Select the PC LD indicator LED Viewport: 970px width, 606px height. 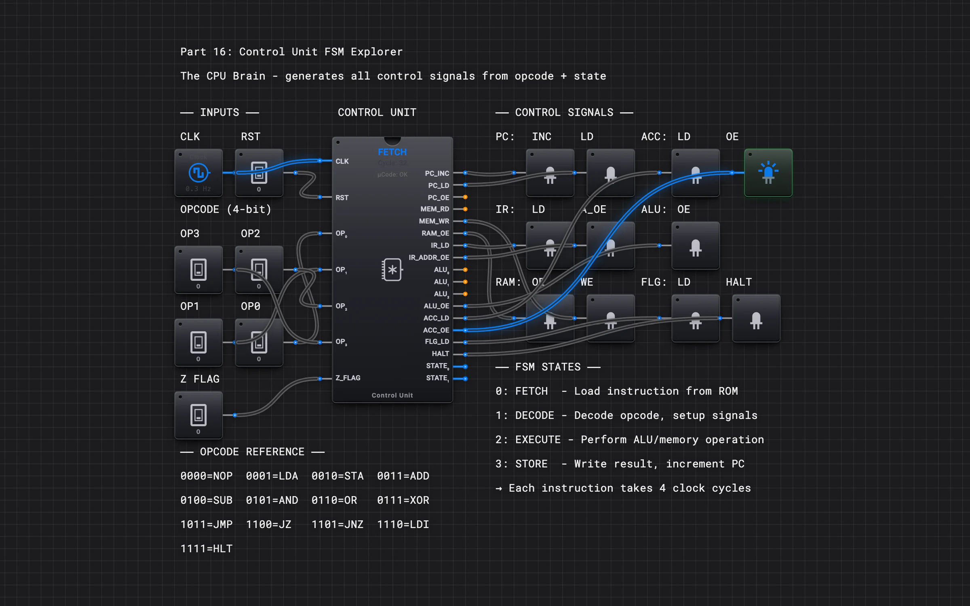(x=611, y=173)
